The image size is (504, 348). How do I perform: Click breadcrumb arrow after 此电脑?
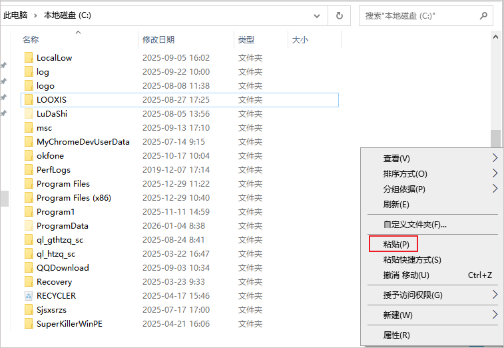[36, 15]
